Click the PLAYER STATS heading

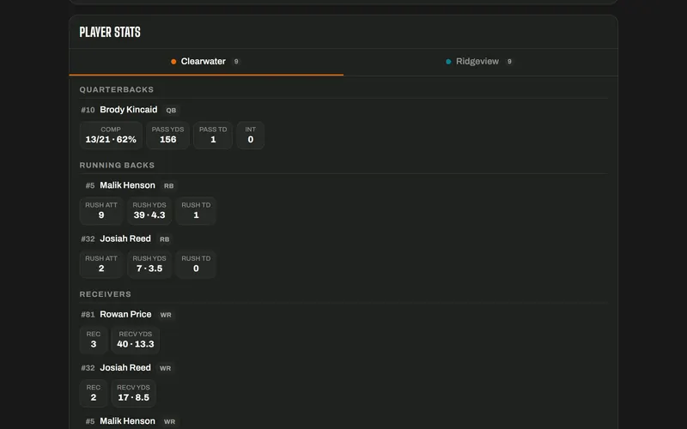110,32
